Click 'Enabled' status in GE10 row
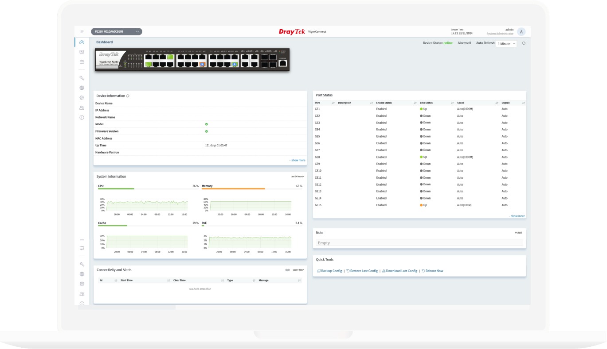This screenshot has width=607, height=349. tap(381, 171)
